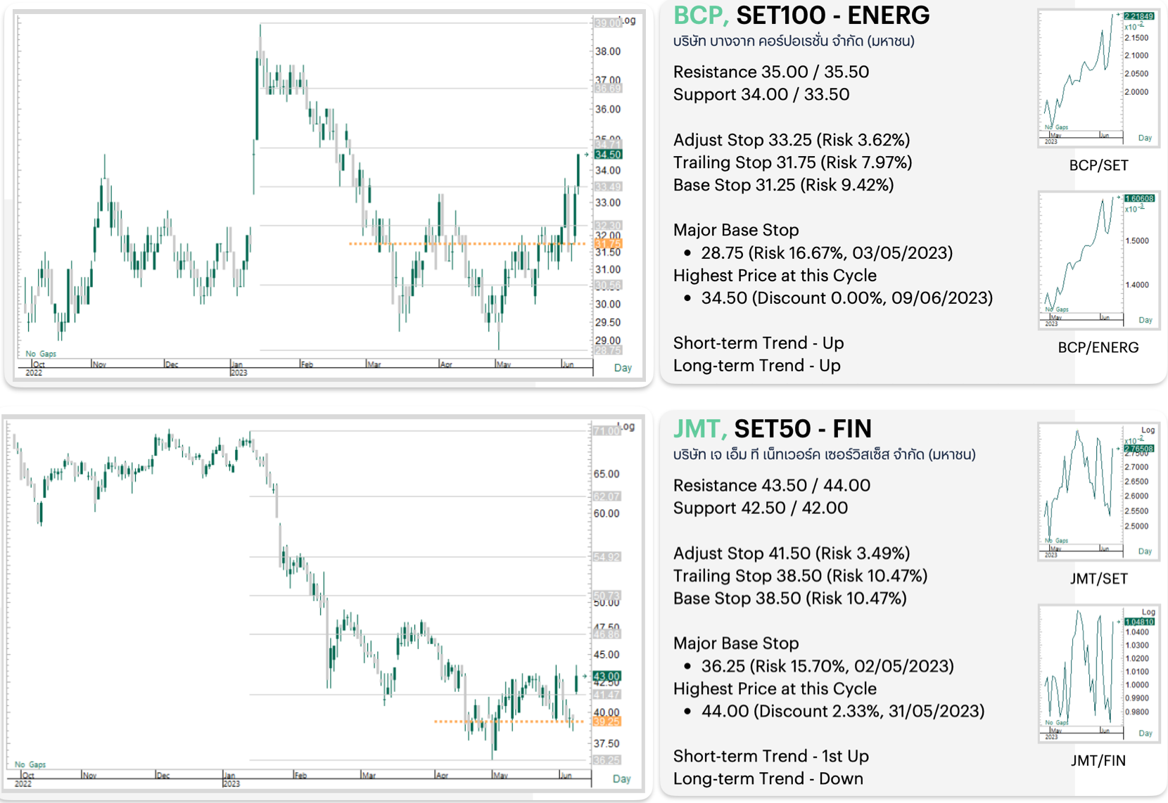Click the Support 34.00 / 33.50 line

(761, 94)
